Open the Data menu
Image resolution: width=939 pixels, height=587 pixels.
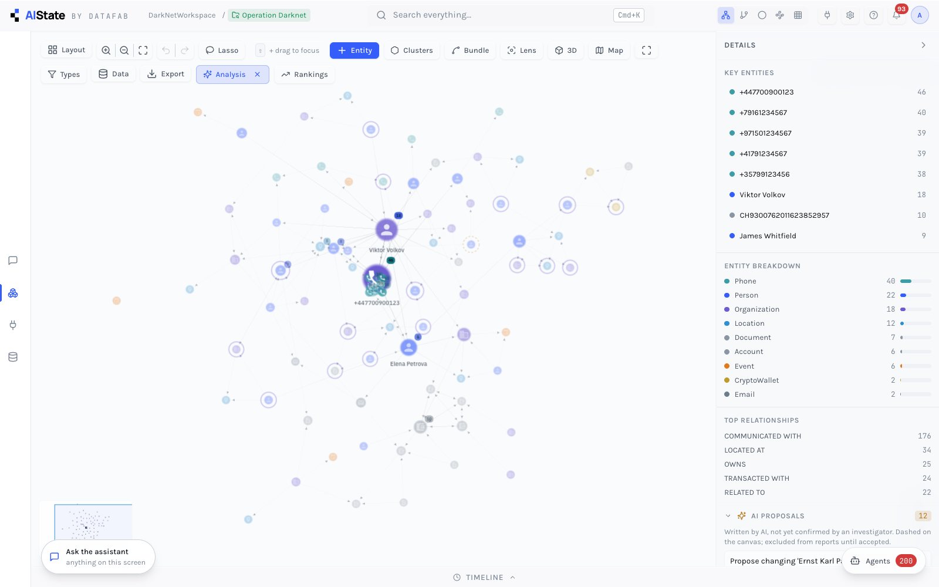coord(114,74)
